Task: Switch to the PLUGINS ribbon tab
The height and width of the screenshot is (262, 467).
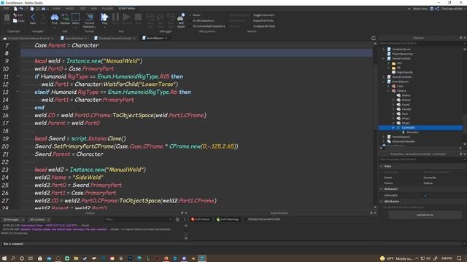Action: (107, 9)
